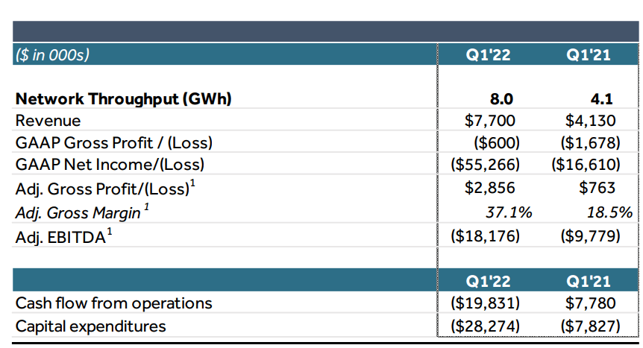This screenshot has height=348, width=643.
Task: Select the Adj. Gross Profit/(Loss) row label
Action: 105,189
